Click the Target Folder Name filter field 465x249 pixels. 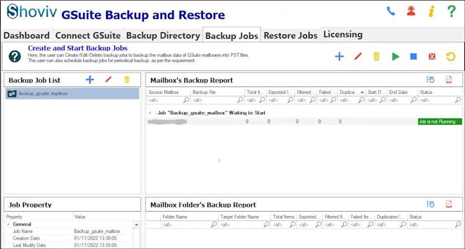[244, 225]
